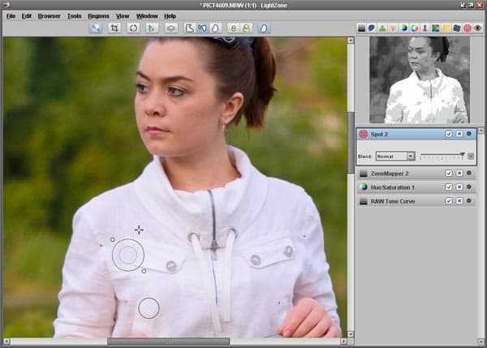
Task: Remove RAW Tone Curve with its X button
Action: click(x=459, y=201)
